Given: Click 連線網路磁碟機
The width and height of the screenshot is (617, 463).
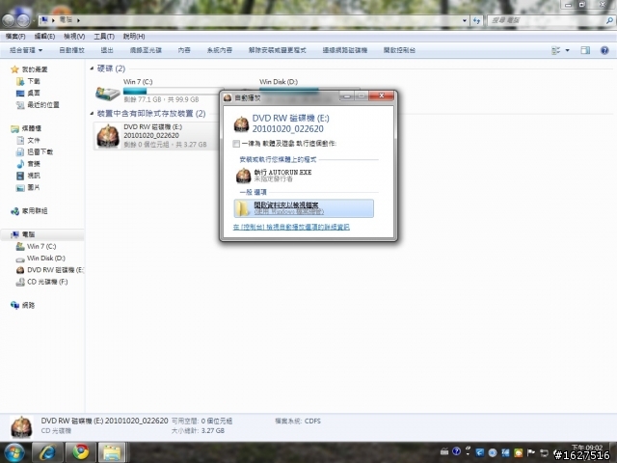Looking at the screenshot, I should [345, 50].
